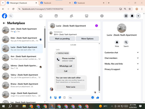This screenshot has width=145, height=109.
Task: Open the Jorge apartment conversation
Action: click(22, 94)
